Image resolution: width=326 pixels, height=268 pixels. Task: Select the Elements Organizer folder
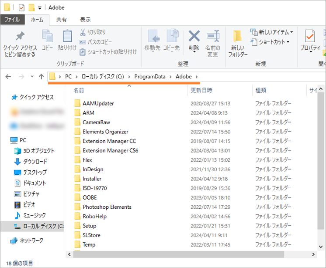tap(101, 132)
